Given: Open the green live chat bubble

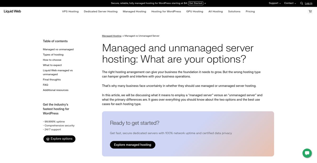Looking at the screenshot, I should point(307,153).
